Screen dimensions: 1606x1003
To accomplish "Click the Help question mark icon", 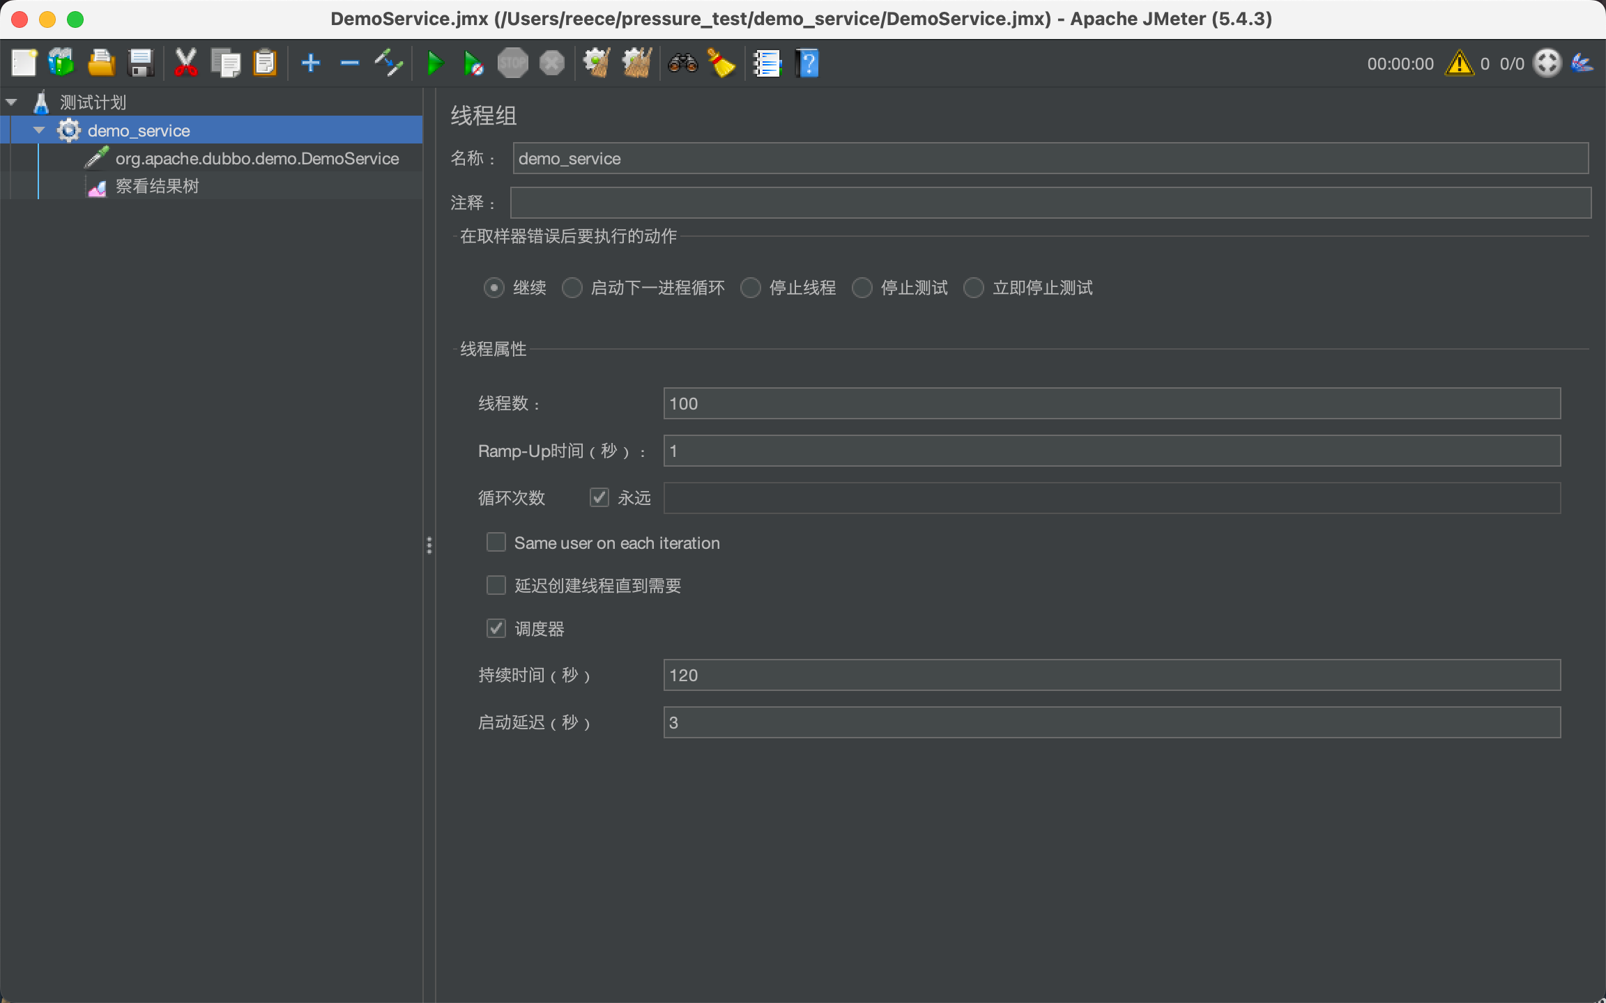I will (x=807, y=63).
